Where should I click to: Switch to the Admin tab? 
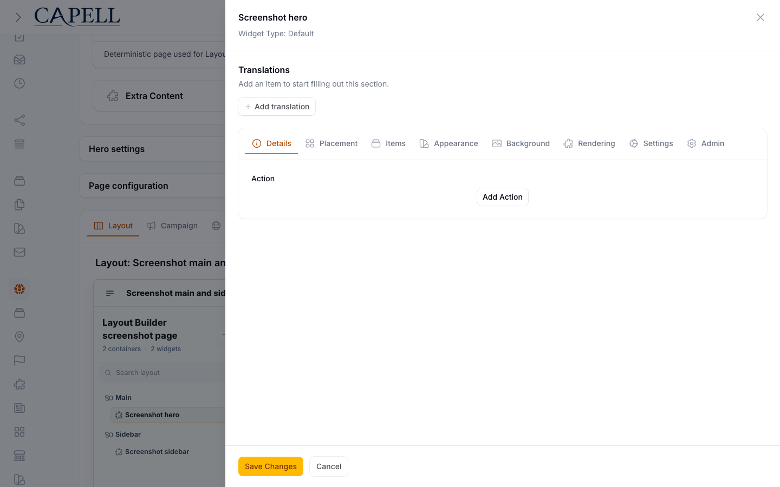(706, 143)
